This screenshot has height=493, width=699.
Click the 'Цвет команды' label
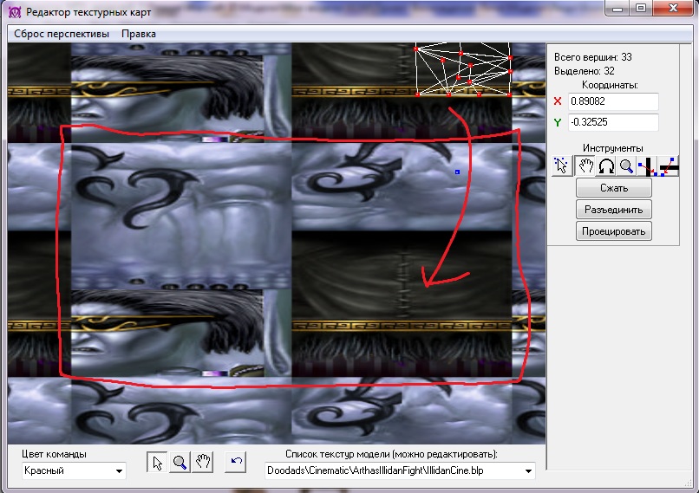pos(54,454)
